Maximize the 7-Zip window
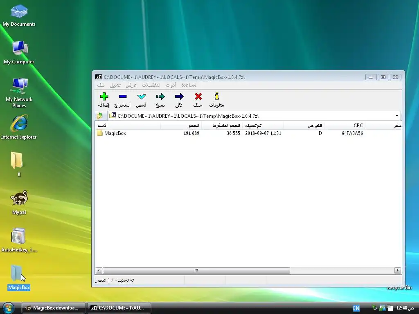The width and height of the screenshot is (419, 314). (x=383, y=77)
